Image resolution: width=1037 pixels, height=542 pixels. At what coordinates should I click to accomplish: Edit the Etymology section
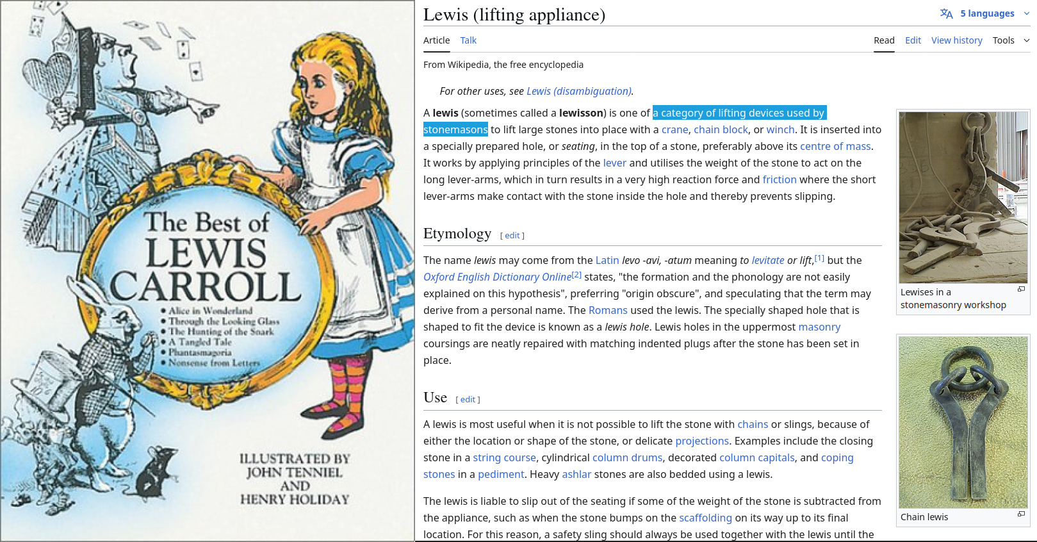coord(512,235)
